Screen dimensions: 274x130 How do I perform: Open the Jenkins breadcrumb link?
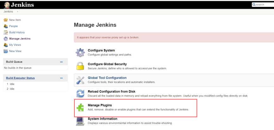(8, 12)
